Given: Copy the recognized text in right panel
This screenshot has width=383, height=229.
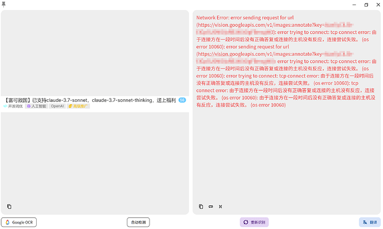Looking at the screenshot, I should click(201, 207).
